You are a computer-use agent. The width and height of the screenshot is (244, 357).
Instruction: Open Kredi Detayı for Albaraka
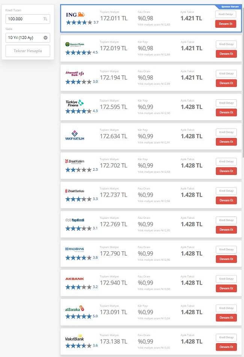point(226,308)
